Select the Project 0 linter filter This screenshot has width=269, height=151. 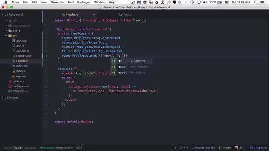click(x=30, y=148)
